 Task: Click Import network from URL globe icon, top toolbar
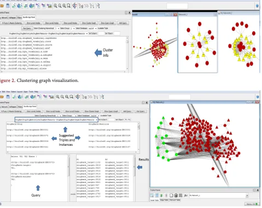[20, 6]
